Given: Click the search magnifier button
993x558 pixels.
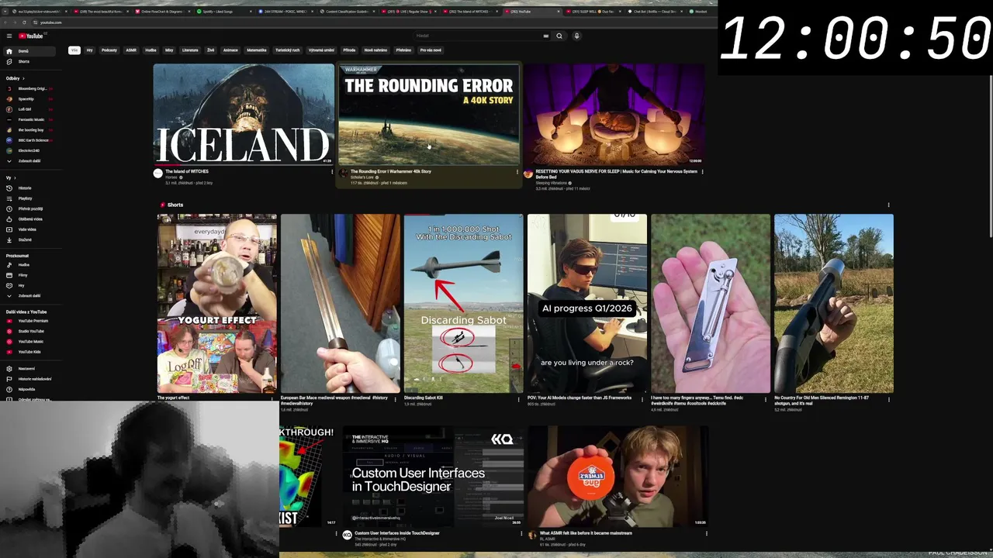Looking at the screenshot, I should tap(559, 36).
